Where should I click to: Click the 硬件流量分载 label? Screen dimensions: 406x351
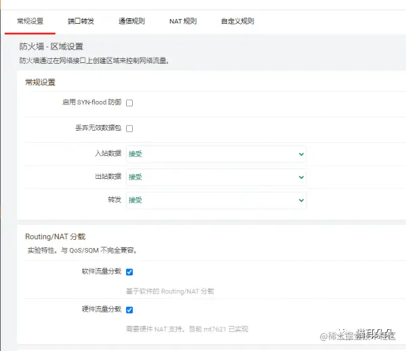tap(102, 309)
